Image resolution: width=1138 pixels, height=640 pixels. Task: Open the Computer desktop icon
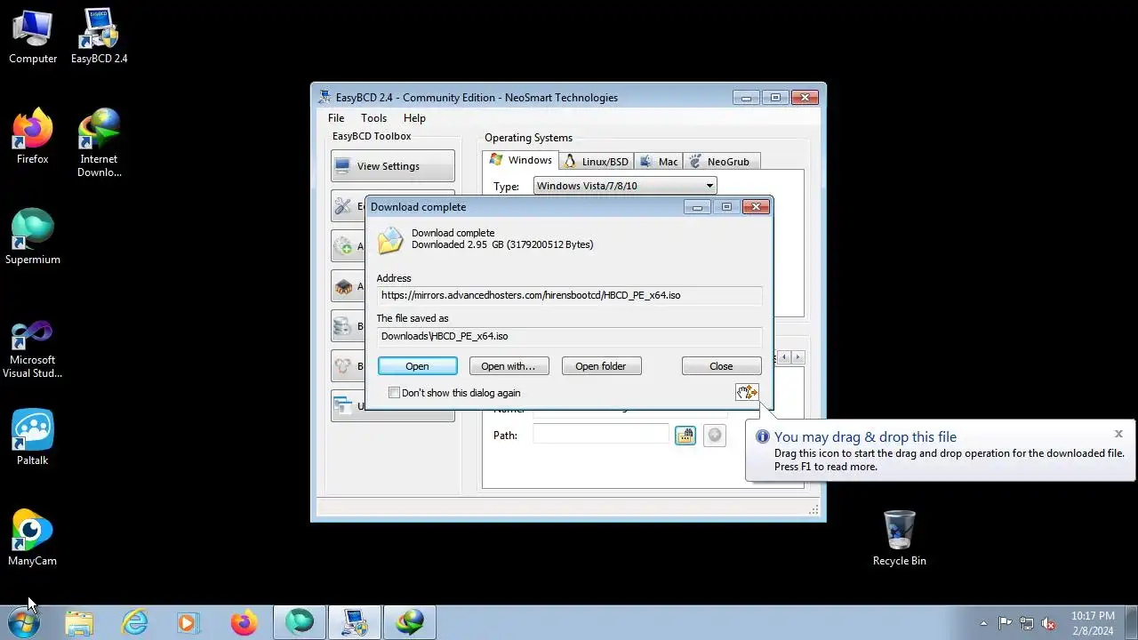point(33,36)
